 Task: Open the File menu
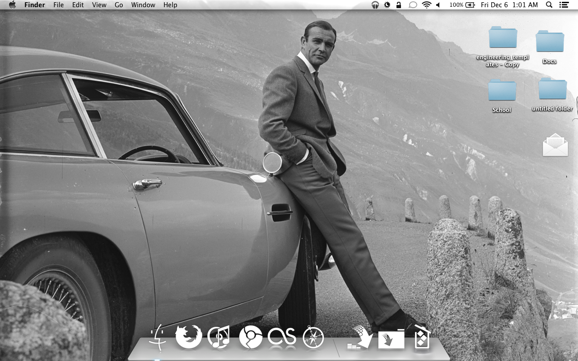pos(58,5)
